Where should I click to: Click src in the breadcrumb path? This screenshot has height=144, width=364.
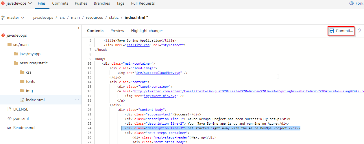(x=62, y=17)
